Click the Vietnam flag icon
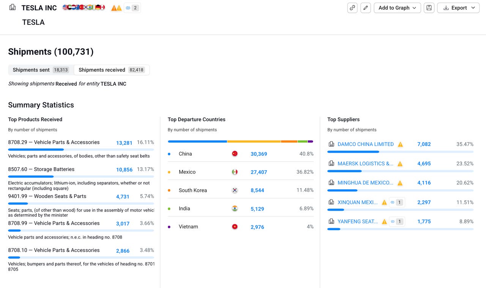The width and height of the screenshot is (486, 288). click(235, 226)
